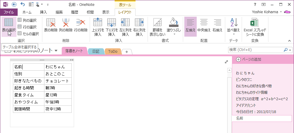
Task: Open the 今日の日付：2013/07/18 page
Action: pos(256,112)
